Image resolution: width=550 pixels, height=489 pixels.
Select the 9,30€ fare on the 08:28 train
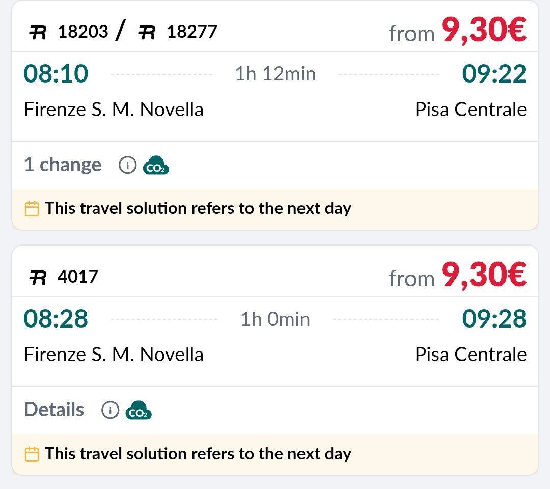pyautogui.click(x=483, y=276)
